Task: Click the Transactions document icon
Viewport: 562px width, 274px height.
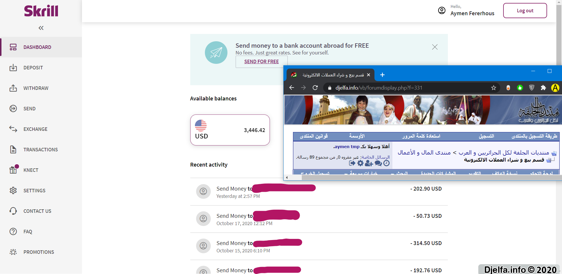Action: click(x=13, y=150)
